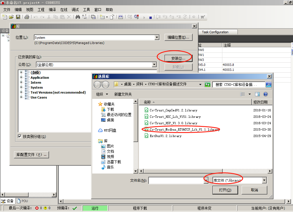293x212 pixels.
Task: Click the Delete X toolbar icon
Action: pyautogui.click(x=69, y=17)
